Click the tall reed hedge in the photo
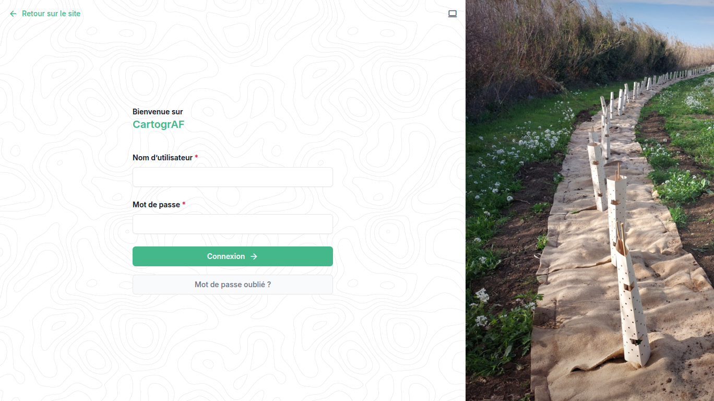 coord(548,47)
